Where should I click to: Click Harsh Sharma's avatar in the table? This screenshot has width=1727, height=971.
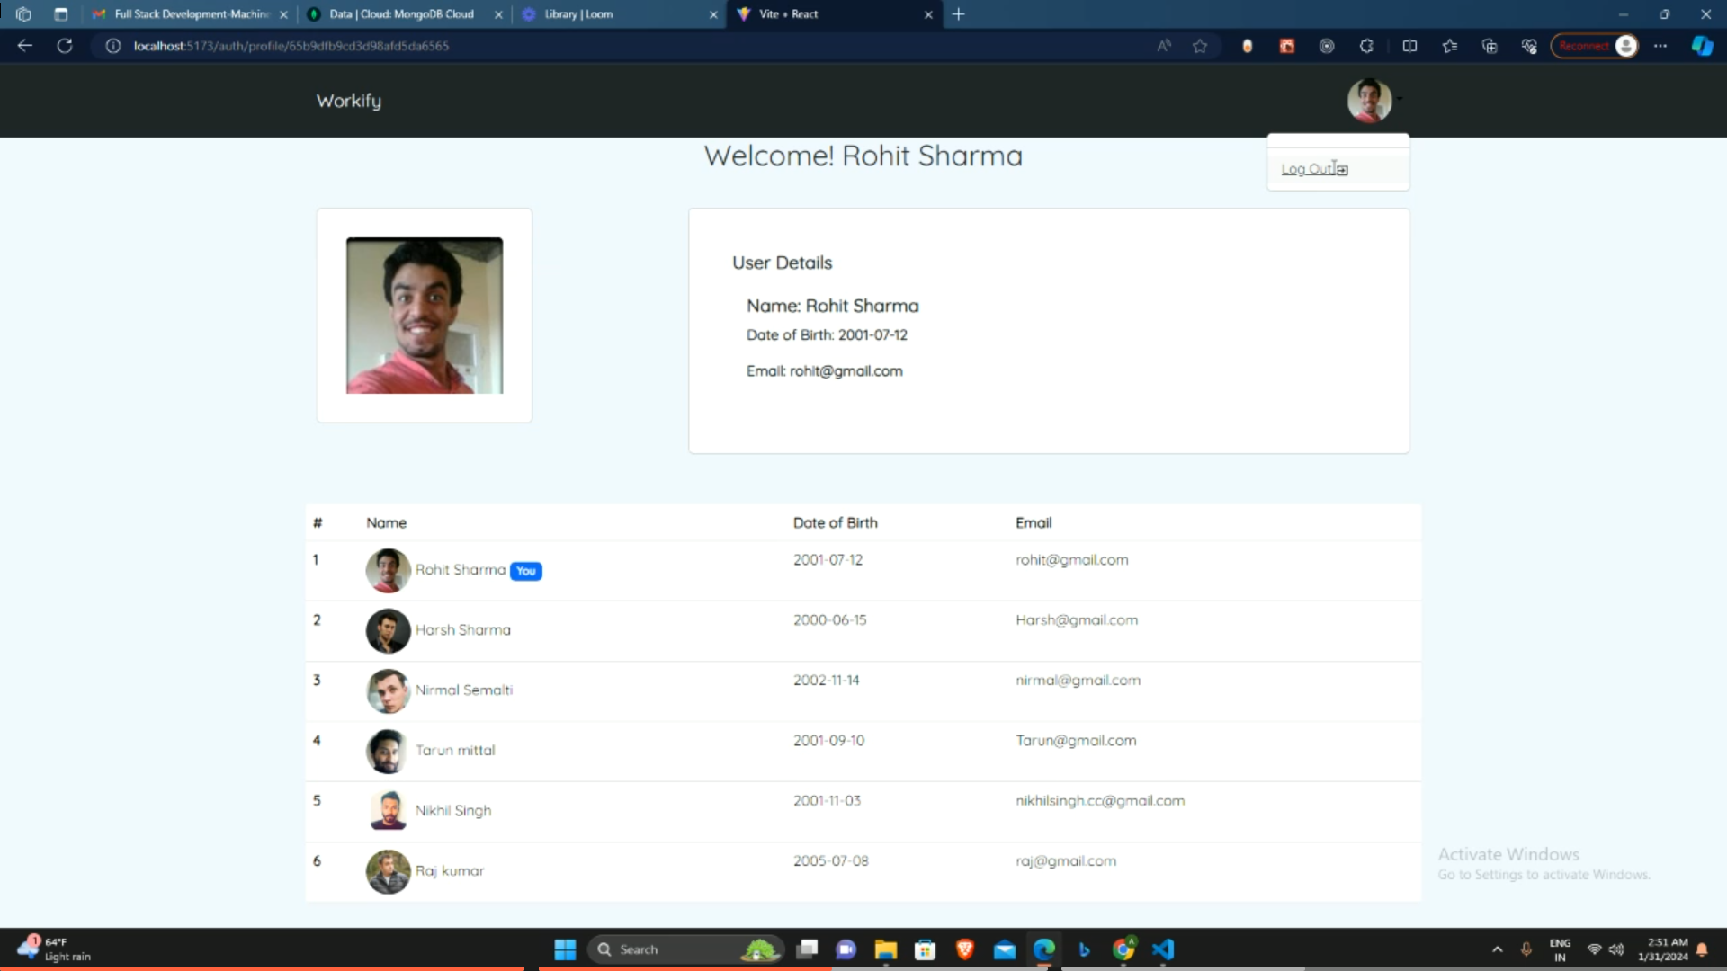tap(388, 630)
